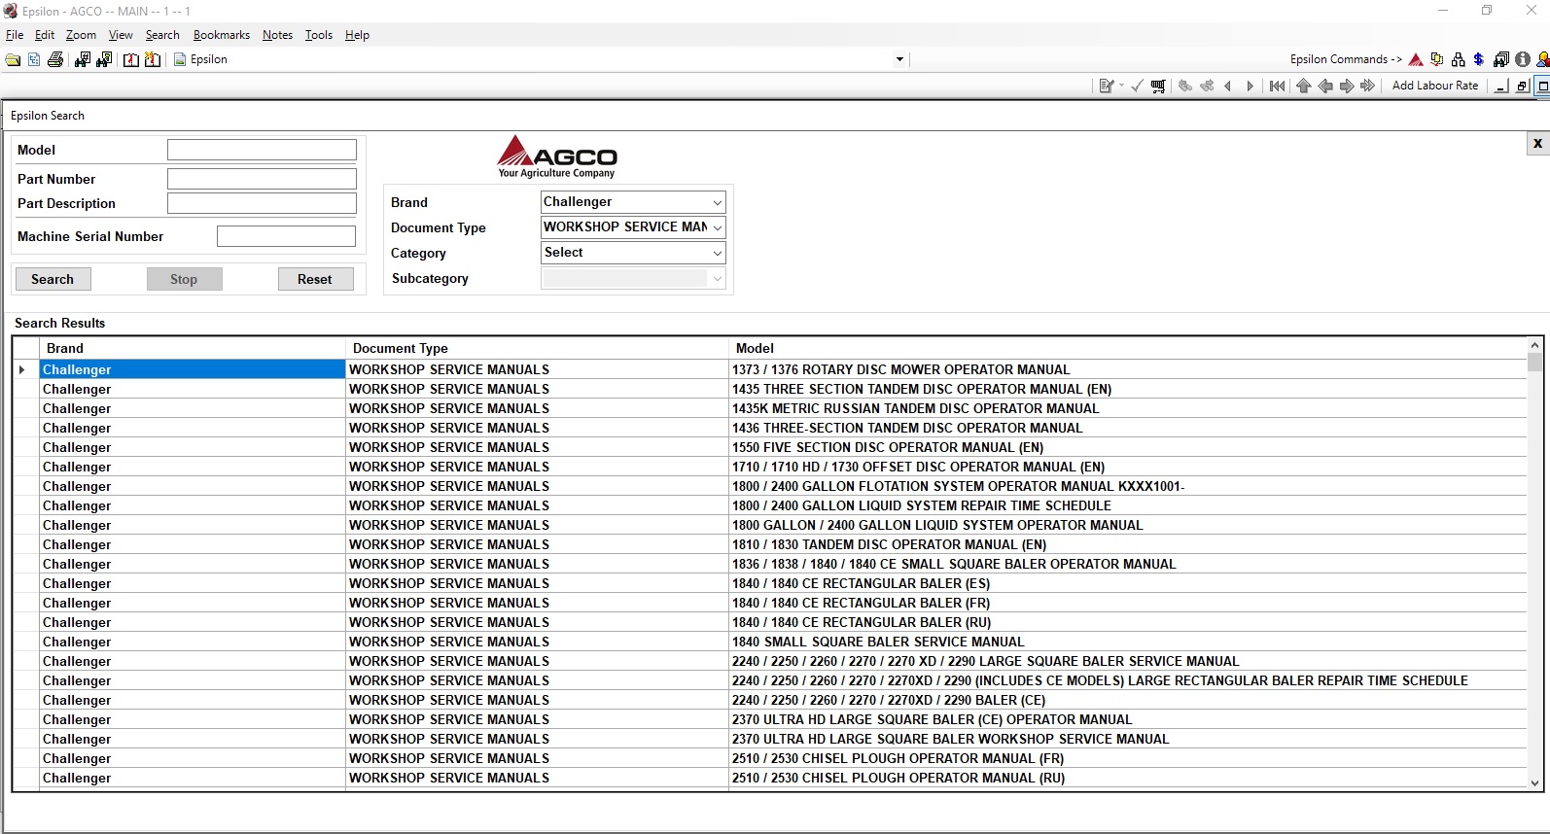Open the View menu

tap(121, 35)
